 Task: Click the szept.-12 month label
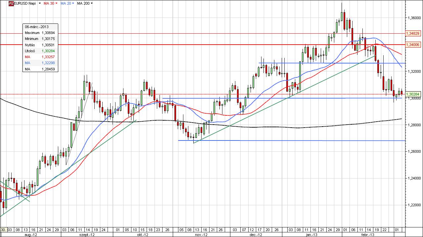click(x=87, y=234)
